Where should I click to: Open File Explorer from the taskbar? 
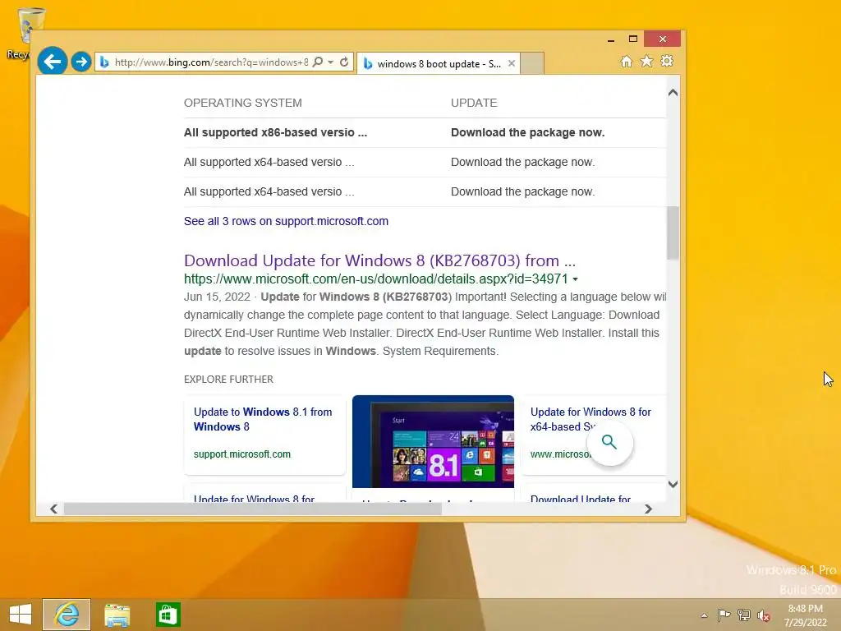tap(117, 615)
